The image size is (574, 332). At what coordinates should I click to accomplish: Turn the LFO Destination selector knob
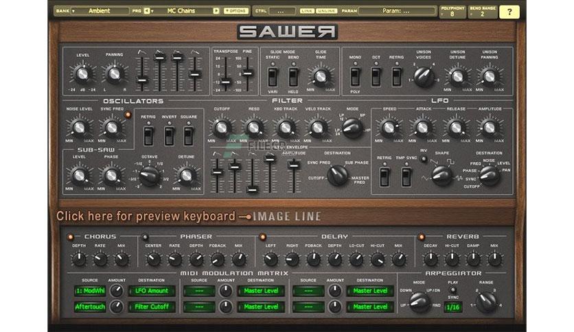pyautogui.click(x=490, y=176)
